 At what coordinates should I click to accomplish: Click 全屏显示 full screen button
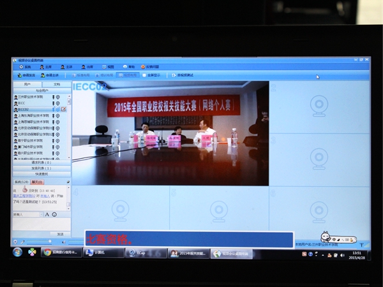coord(151,75)
